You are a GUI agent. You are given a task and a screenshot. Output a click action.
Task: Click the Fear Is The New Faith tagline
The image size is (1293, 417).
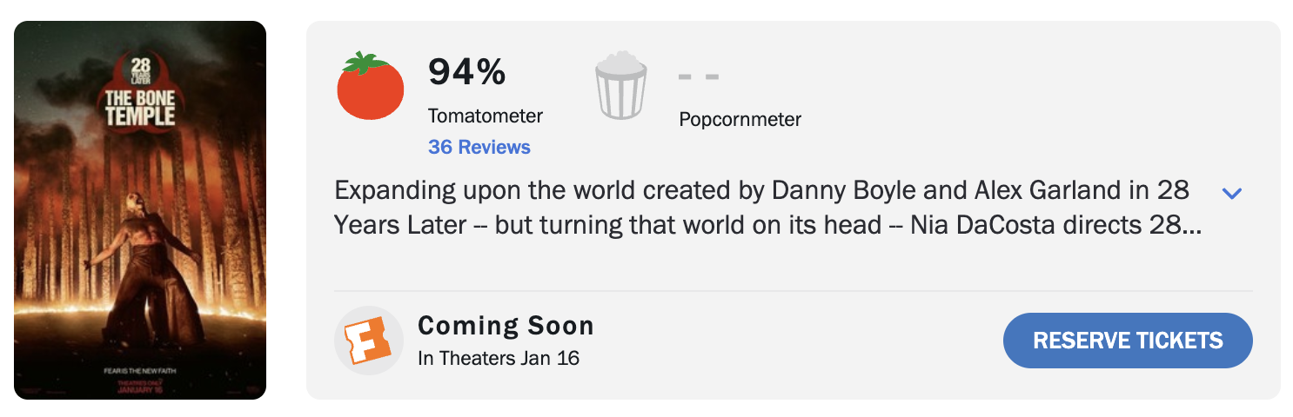click(x=140, y=371)
